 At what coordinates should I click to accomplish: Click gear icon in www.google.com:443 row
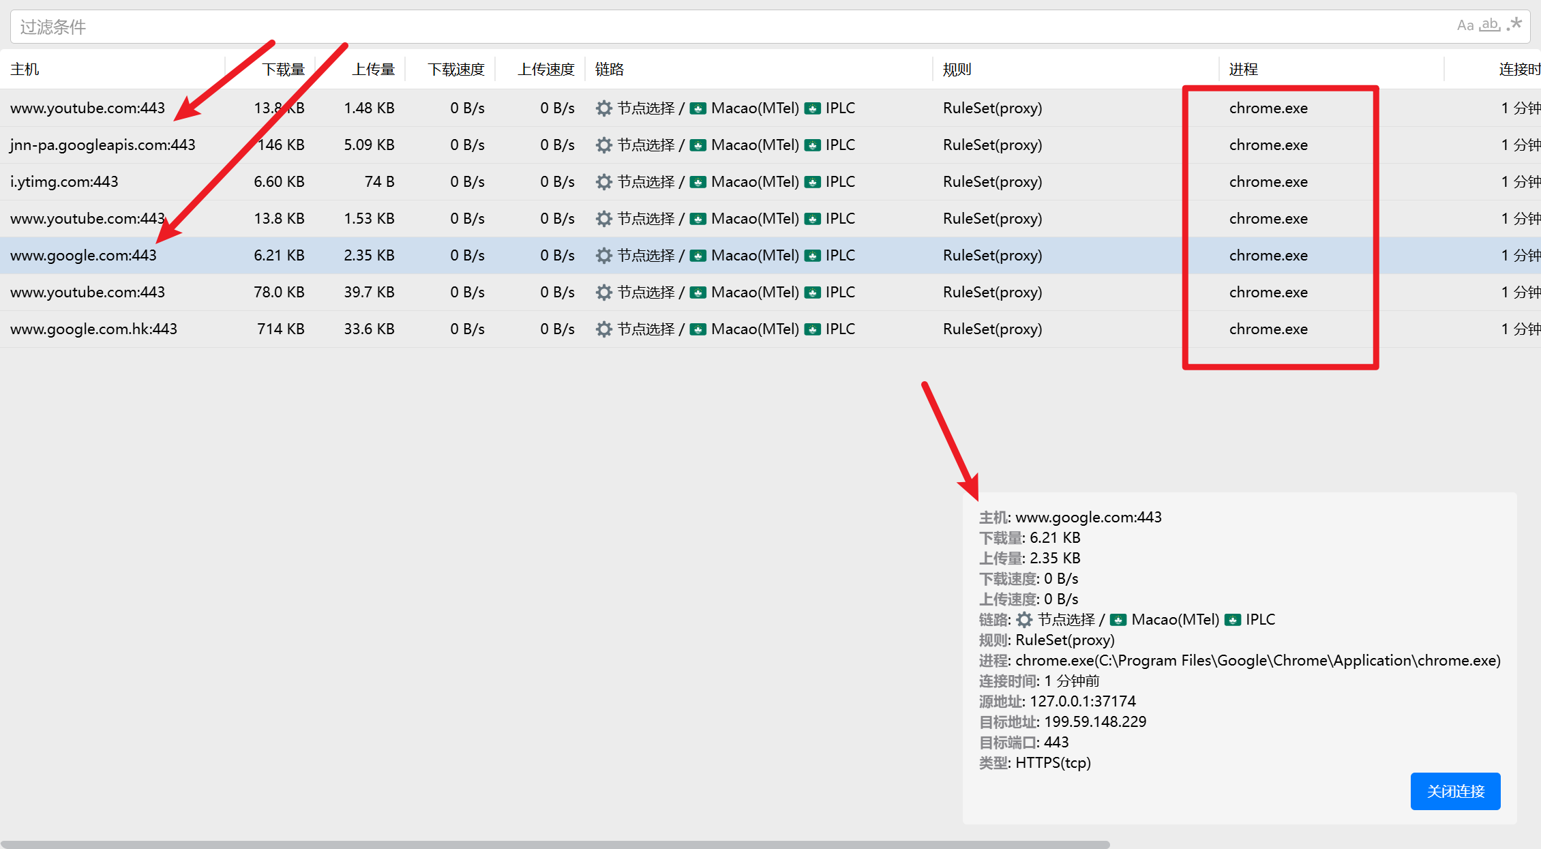click(603, 255)
